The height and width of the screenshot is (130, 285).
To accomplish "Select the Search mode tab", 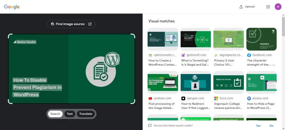I will click(55, 114).
